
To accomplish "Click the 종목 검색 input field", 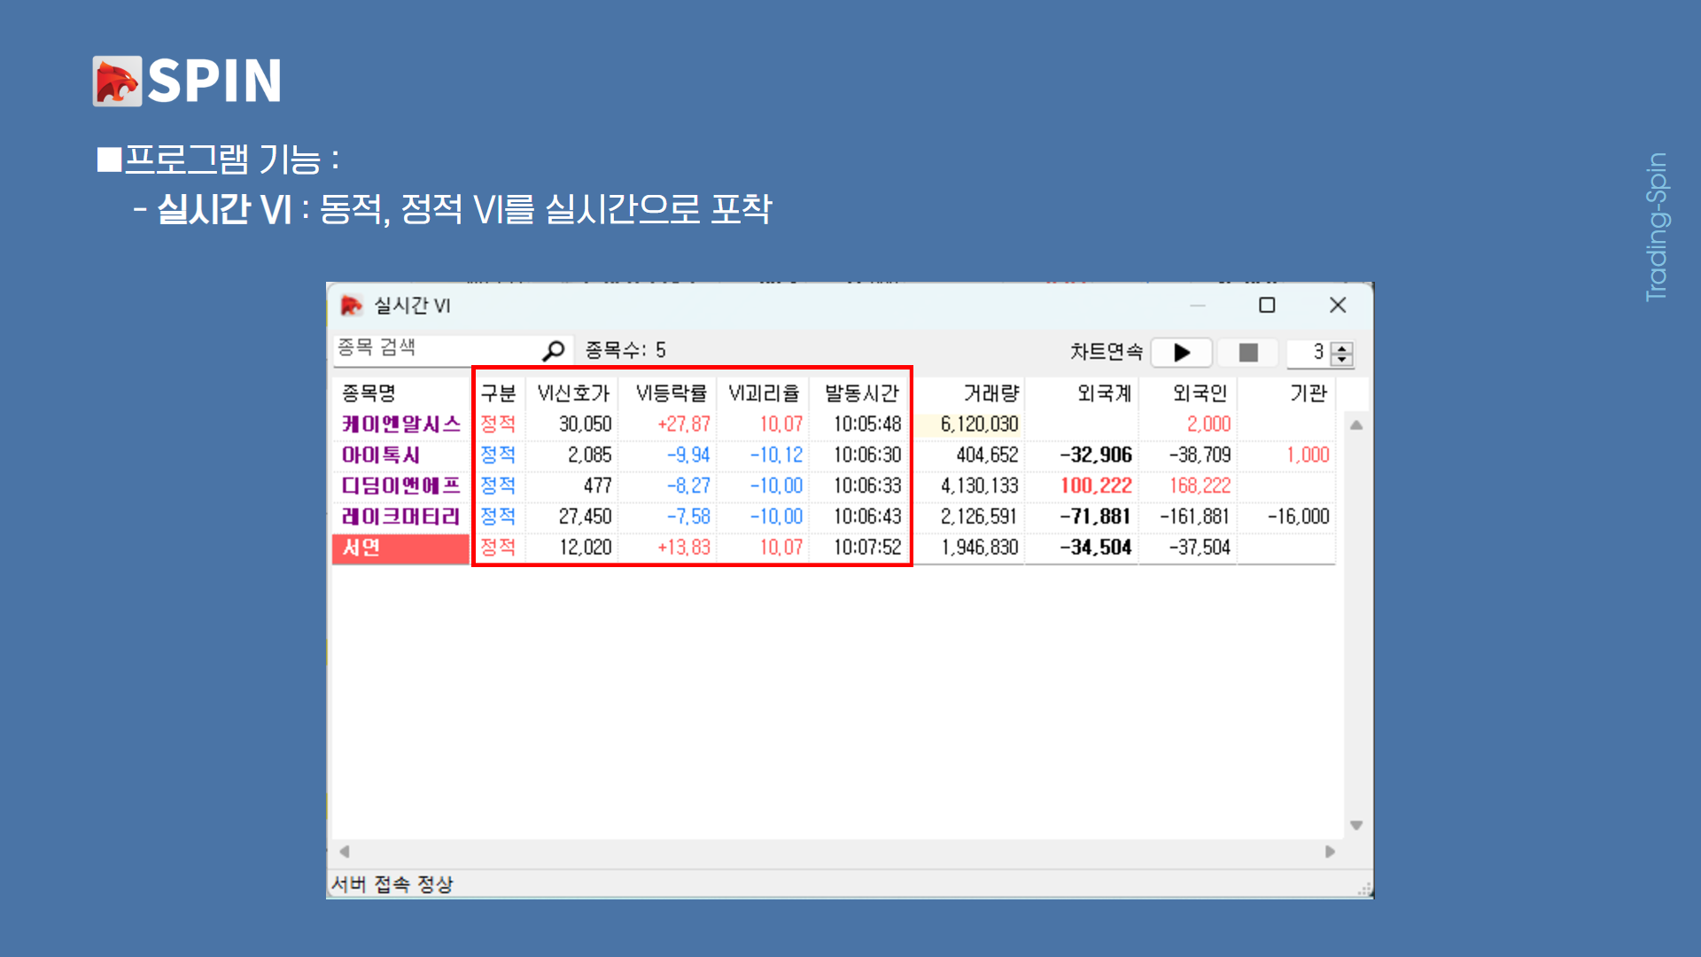I will (434, 348).
